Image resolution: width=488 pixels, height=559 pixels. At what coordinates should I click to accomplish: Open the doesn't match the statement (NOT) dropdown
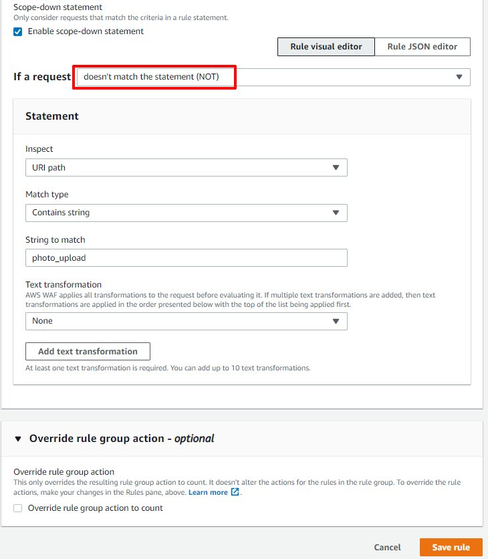267,77
